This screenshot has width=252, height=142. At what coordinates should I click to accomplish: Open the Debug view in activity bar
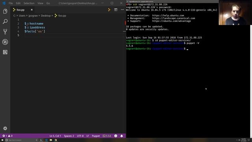click(x=5, y=42)
